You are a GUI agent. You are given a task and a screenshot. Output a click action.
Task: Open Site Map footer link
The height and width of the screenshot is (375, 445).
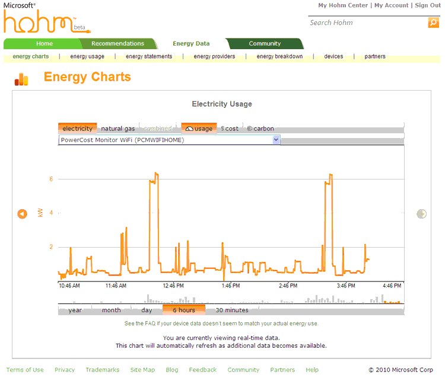(142, 370)
